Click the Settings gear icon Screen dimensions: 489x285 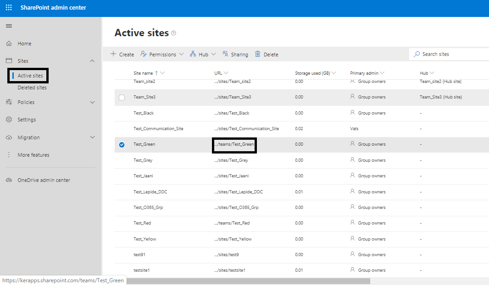9,119
